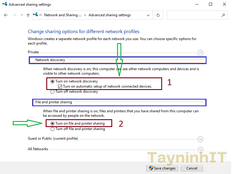Click the Up one level arrow
The height and width of the screenshot is (174, 232).
click(x=28, y=15)
